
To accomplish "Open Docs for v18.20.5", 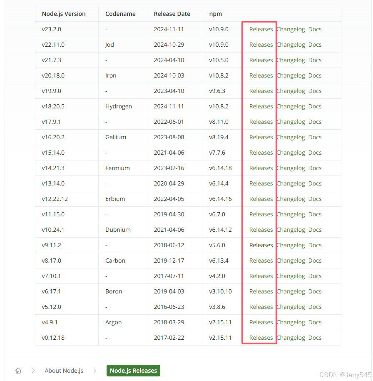I will [315, 106].
